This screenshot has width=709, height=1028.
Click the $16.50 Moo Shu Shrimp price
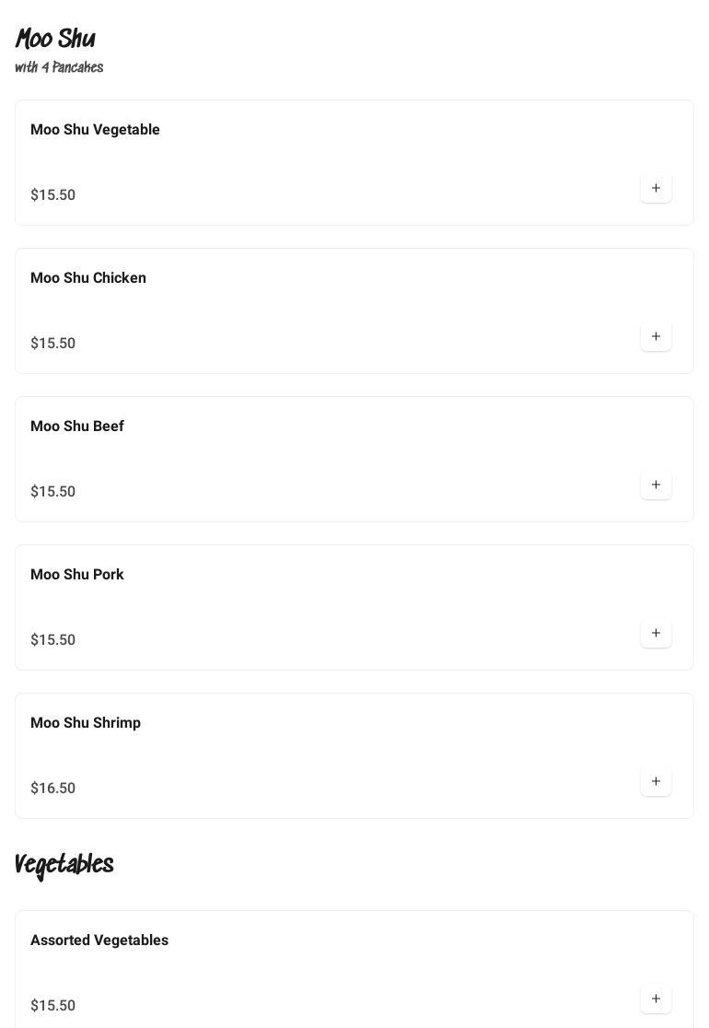point(53,789)
